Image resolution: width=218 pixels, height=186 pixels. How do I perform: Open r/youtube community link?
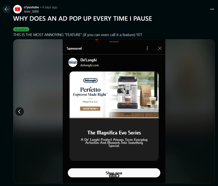(x=31, y=7)
